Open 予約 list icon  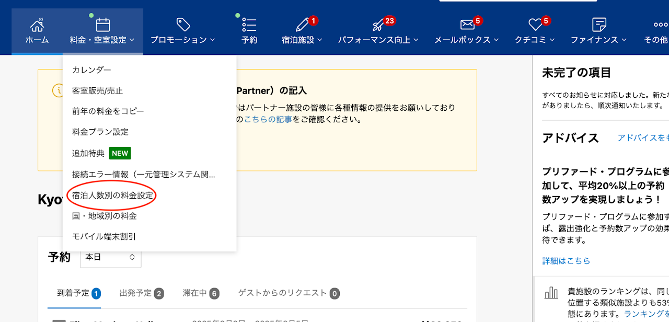pyautogui.click(x=249, y=25)
